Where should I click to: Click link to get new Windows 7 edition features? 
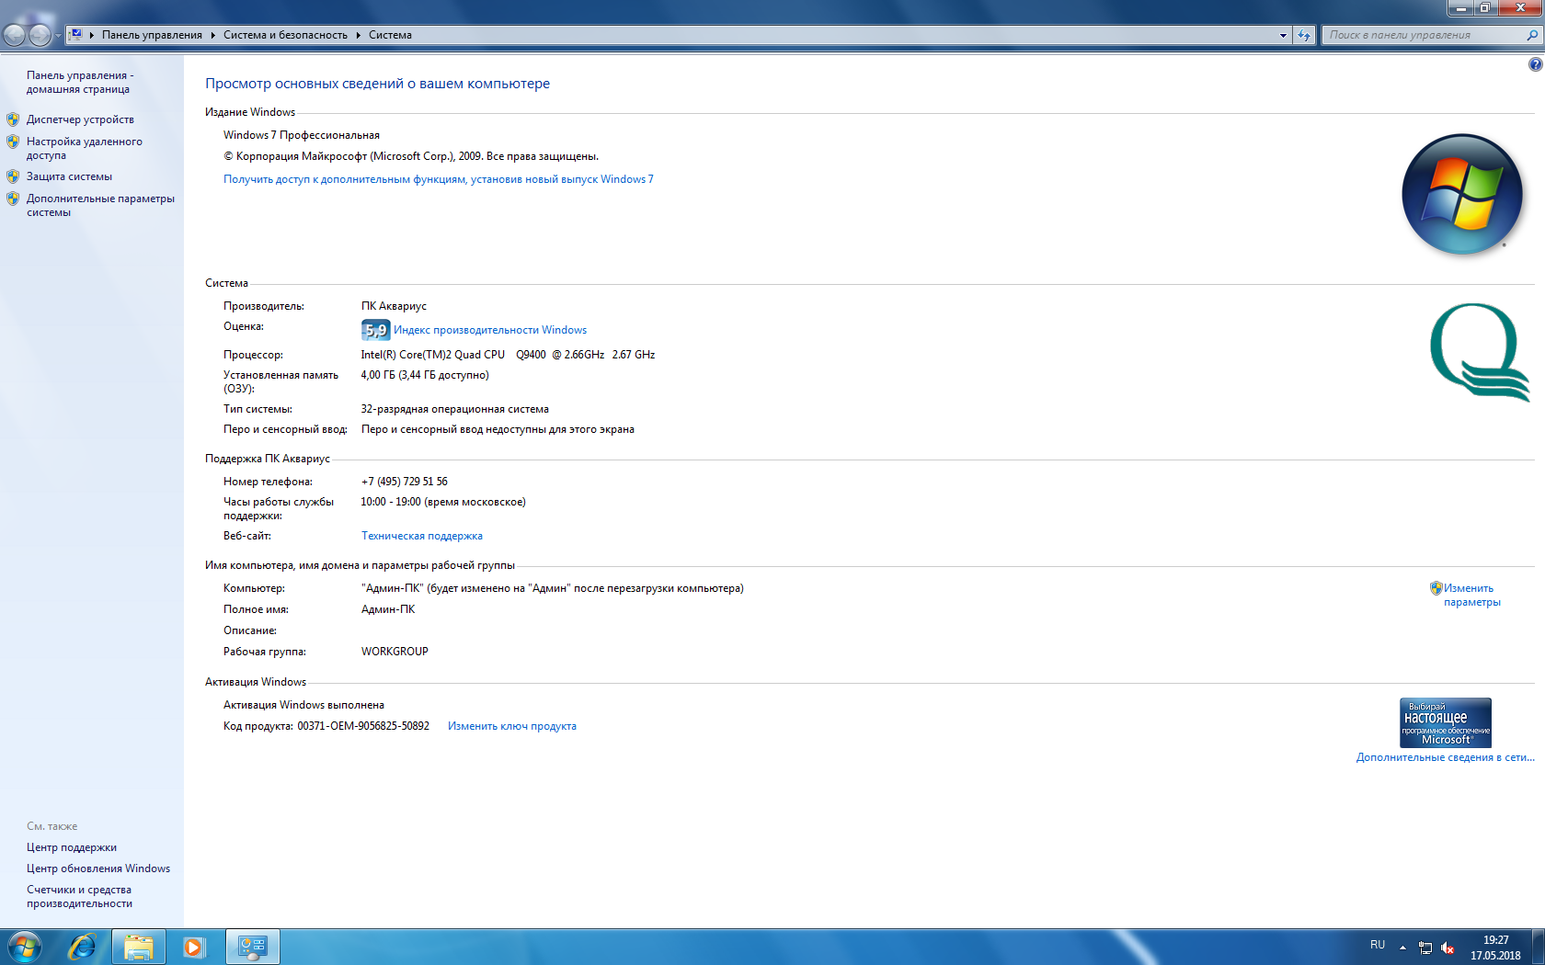[438, 179]
